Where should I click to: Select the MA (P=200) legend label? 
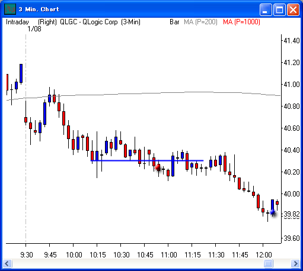point(200,22)
